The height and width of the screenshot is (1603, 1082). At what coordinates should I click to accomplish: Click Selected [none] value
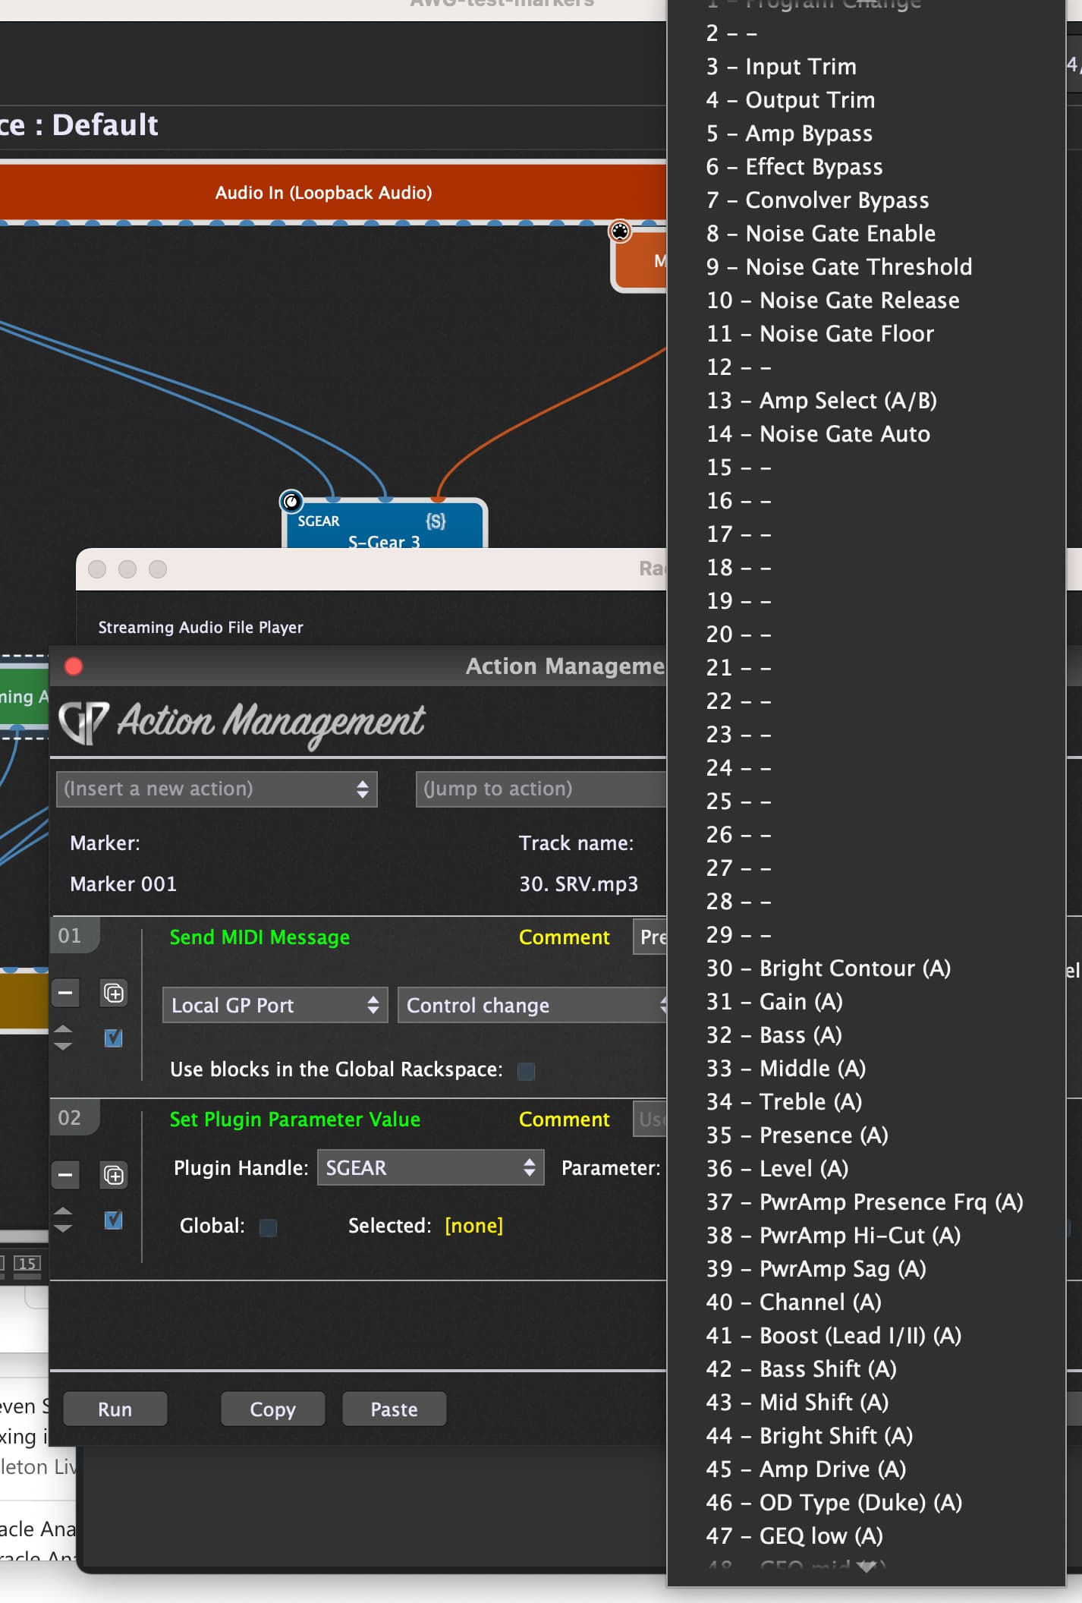(473, 1225)
